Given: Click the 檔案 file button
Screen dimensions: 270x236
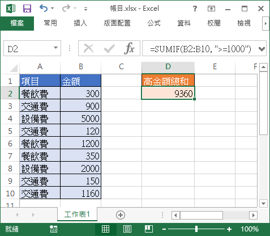Looking at the screenshot, I should tap(17, 23).
